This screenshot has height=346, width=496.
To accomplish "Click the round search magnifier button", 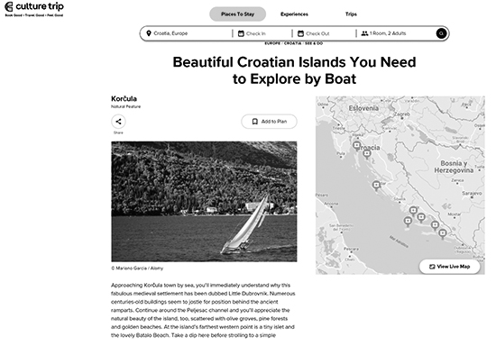I will click(441, 33).
